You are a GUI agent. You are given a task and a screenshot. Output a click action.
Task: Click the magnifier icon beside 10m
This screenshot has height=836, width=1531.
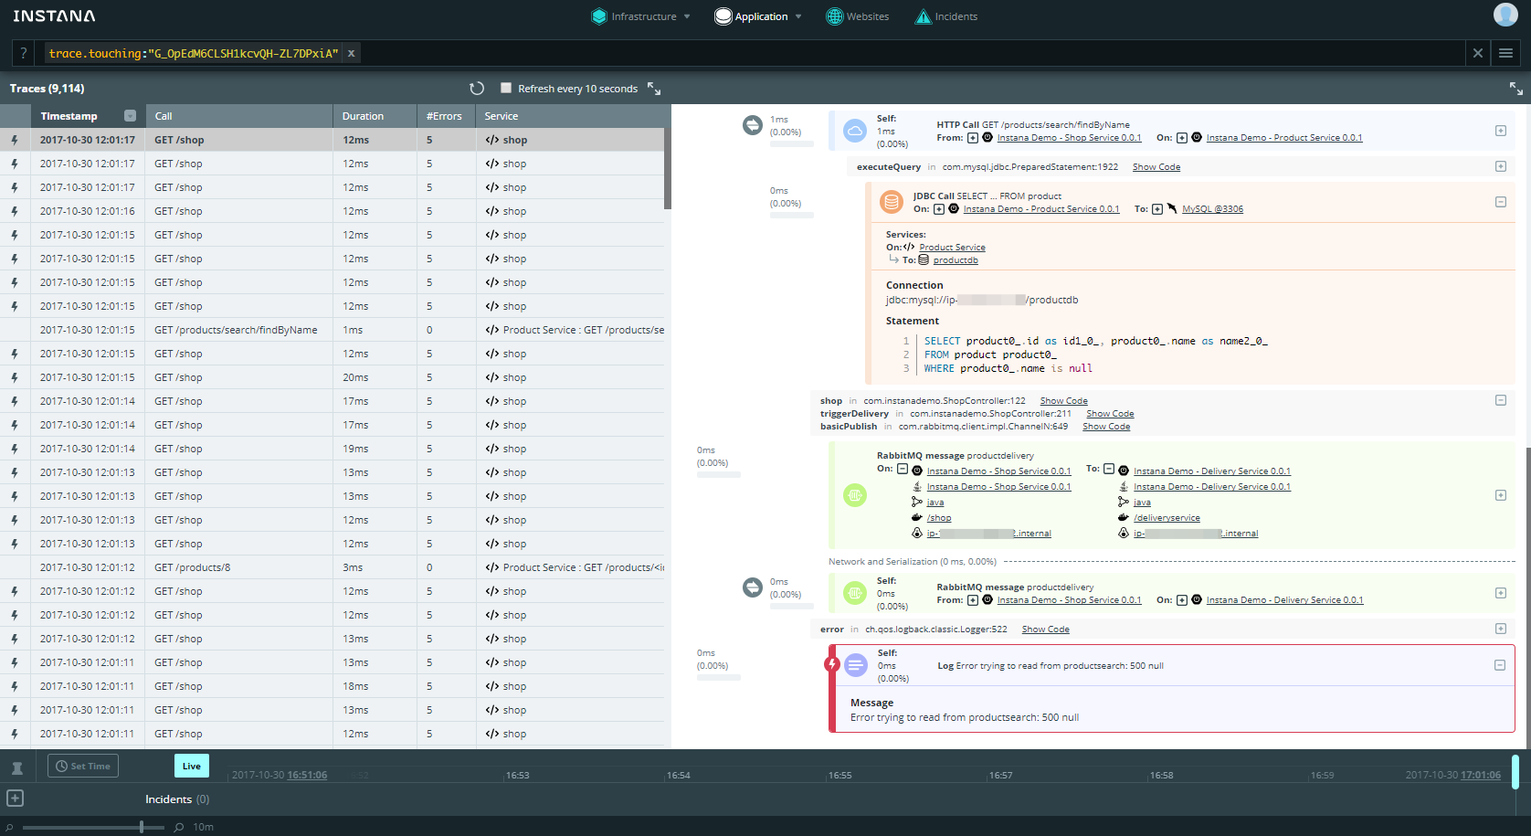pyautogui.click(x=179, y=827)
